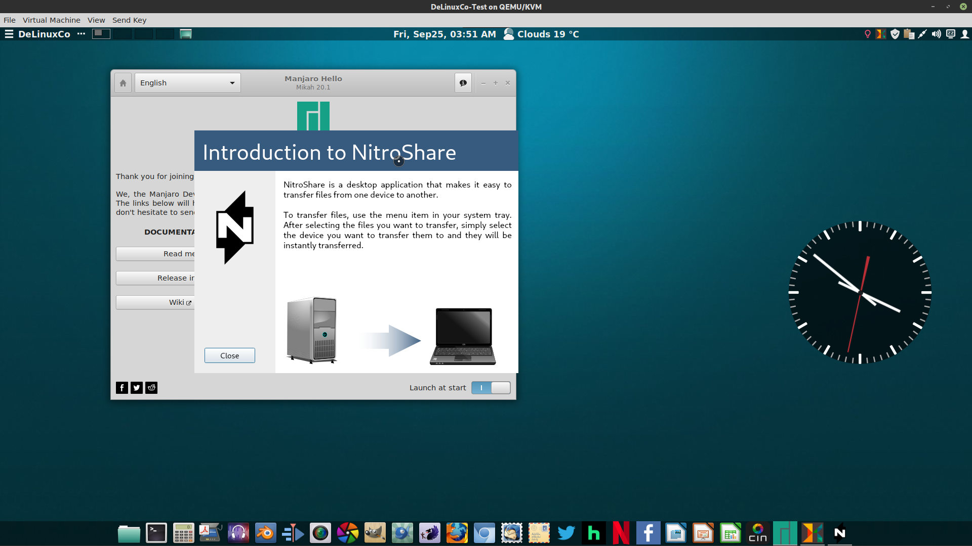Open the Send Key menu
Screen dimensions: 972x546
pyautogui.click(x=129, y=20)
